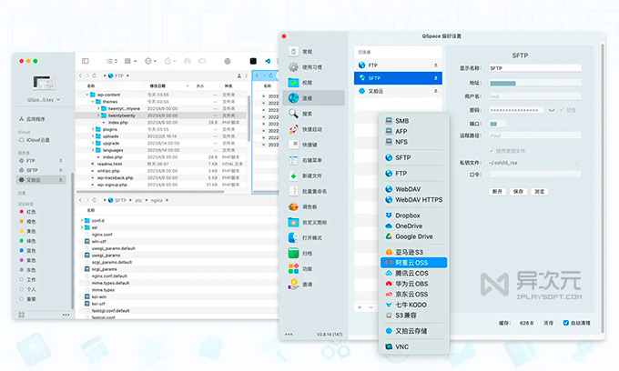The height and width of the screenshot is (371, 619).
Task: Open 批量重命名 preferences tab
Action: click(x=313, y=191)
